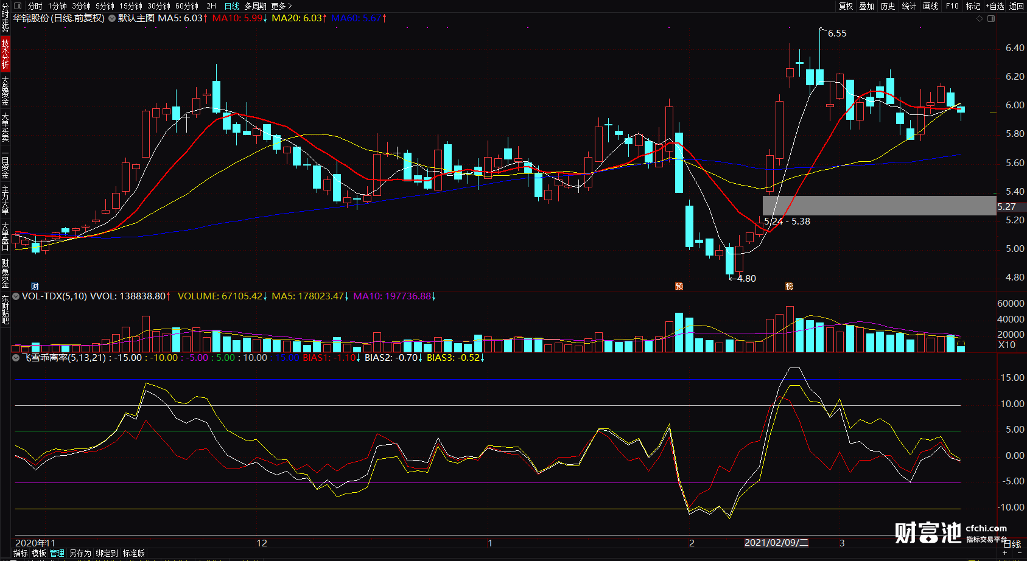
Task: Click the 标记 mark button
Action: click(x=973, y=6)
